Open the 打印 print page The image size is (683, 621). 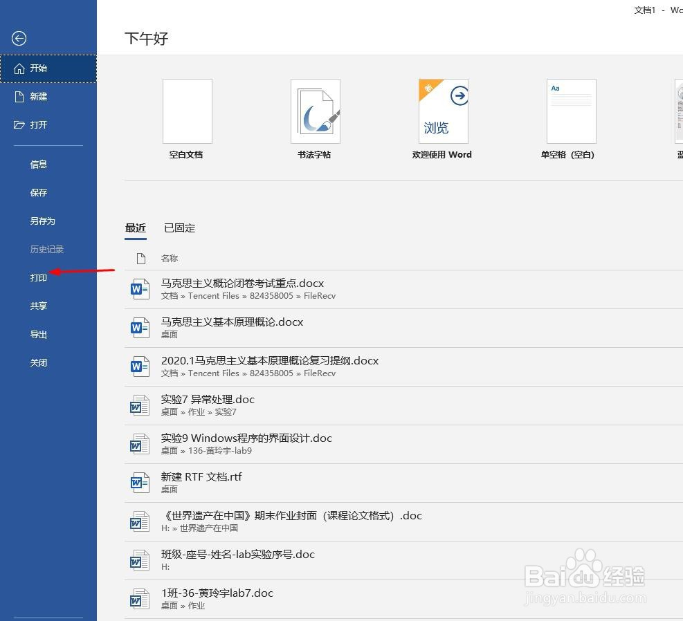pyautogui.click(x=48, y=277)
